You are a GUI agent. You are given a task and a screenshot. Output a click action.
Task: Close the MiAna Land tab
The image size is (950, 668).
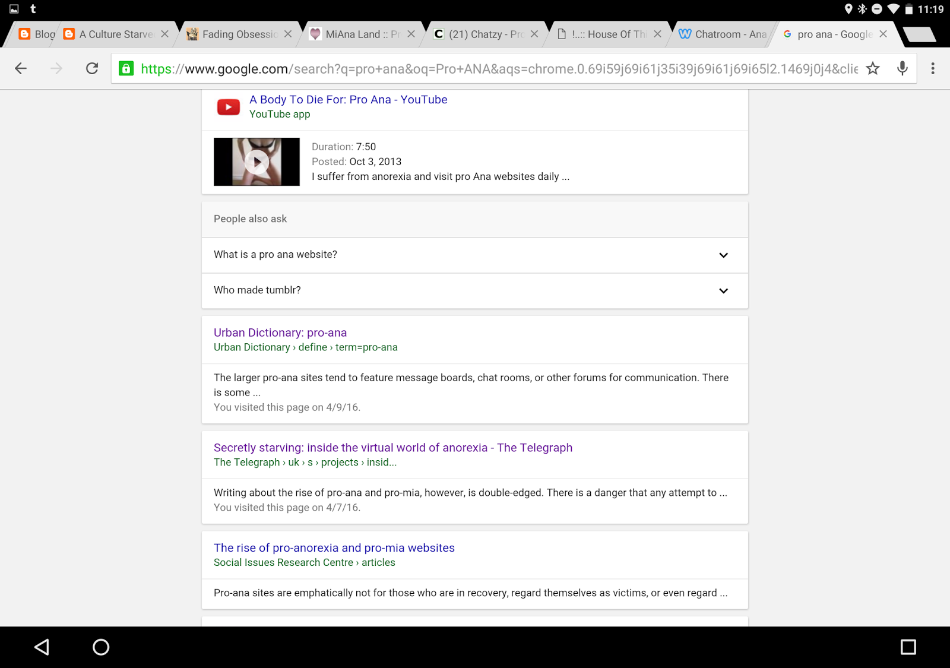pyautogui.click(x=411, y=34)
